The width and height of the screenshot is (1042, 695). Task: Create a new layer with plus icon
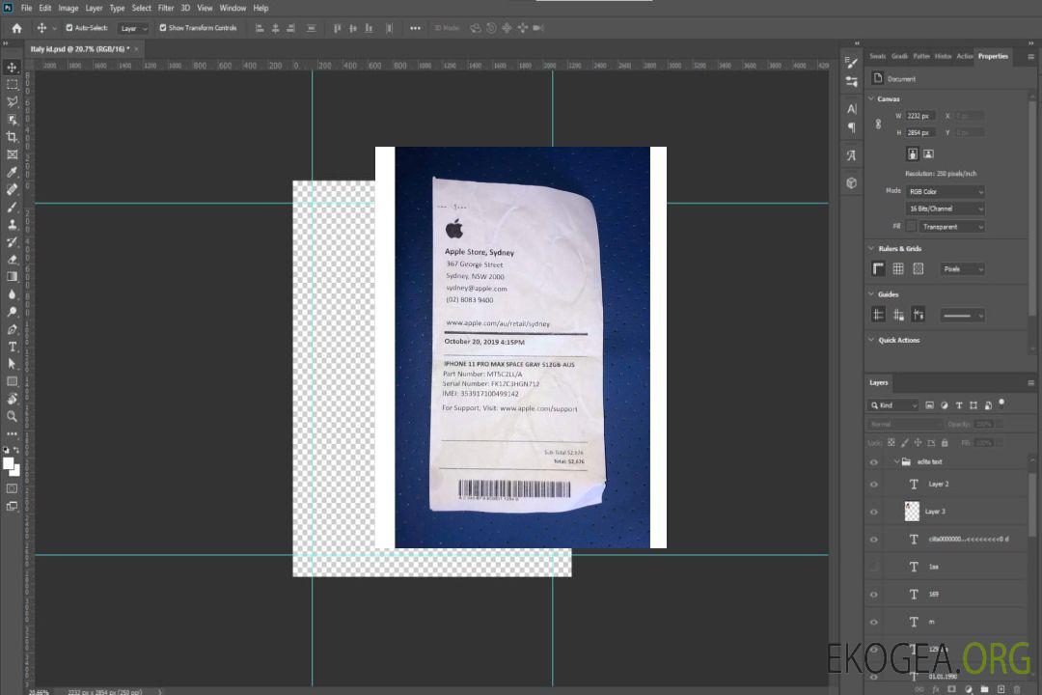click(1001, 689)
